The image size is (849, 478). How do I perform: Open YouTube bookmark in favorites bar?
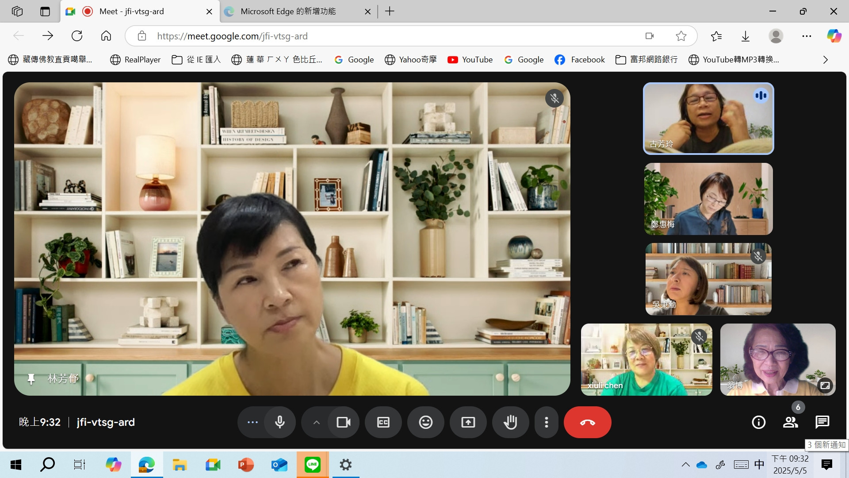[x=470, y=60]
